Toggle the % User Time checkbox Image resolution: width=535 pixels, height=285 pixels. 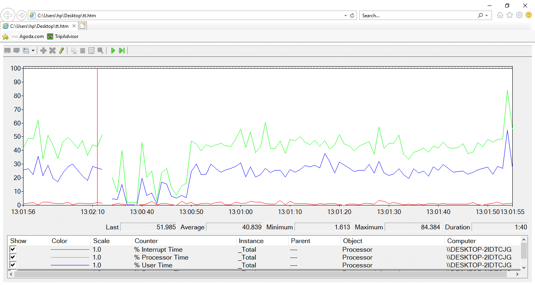click(x=13, y=265)
